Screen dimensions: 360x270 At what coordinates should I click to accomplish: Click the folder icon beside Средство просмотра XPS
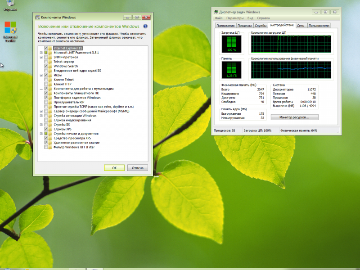pyautogui.click(x=50, y=138)
